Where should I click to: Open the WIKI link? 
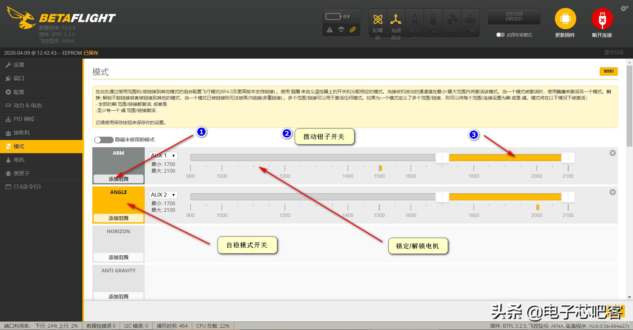point(608,71)
